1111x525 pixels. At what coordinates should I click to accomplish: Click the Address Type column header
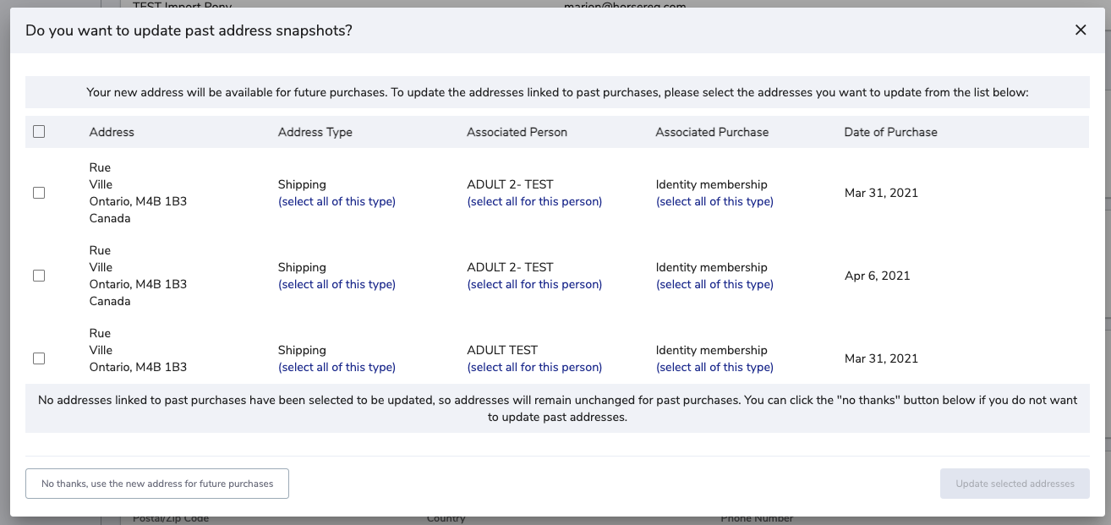(x=315, y=132)
